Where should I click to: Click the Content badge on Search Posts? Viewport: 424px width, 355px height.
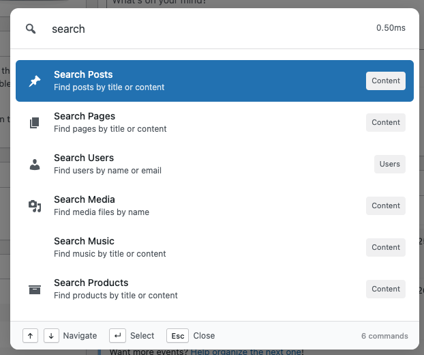pyautogui.click(x=386, y=81)
